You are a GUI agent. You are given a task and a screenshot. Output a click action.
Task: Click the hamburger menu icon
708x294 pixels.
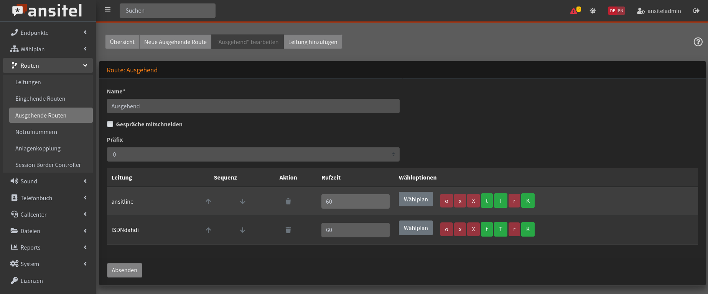[x=108, y=10]
